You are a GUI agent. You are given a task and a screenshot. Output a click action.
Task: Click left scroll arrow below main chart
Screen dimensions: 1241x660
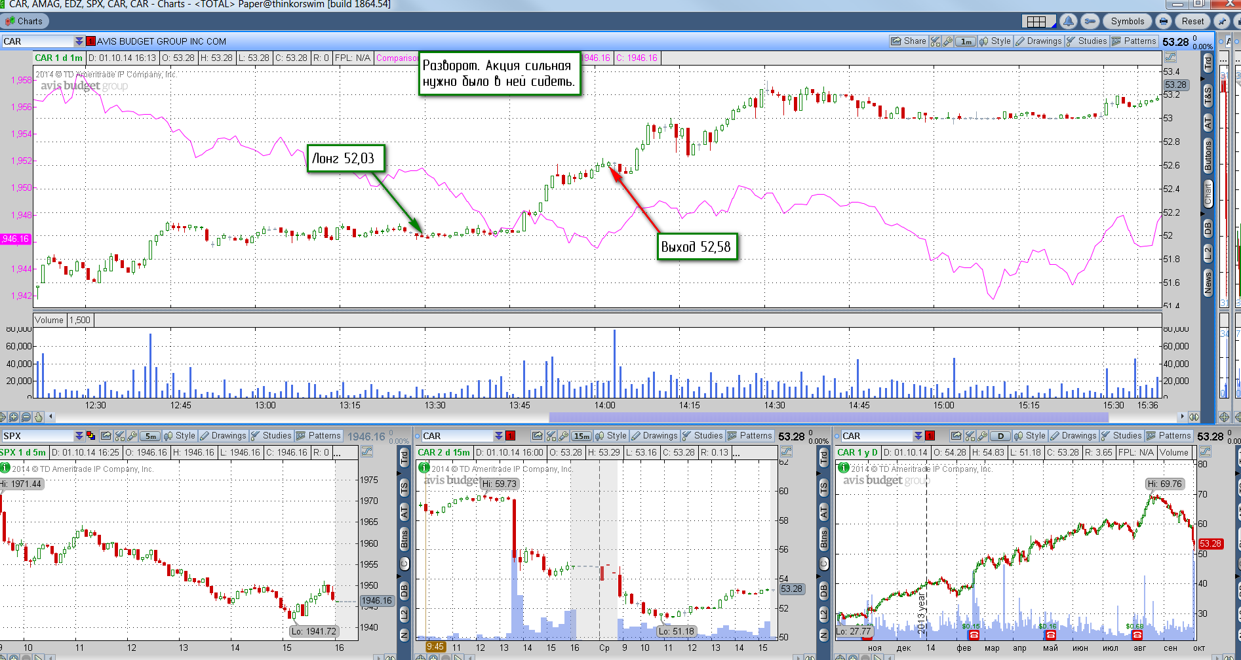coord(50,417)
